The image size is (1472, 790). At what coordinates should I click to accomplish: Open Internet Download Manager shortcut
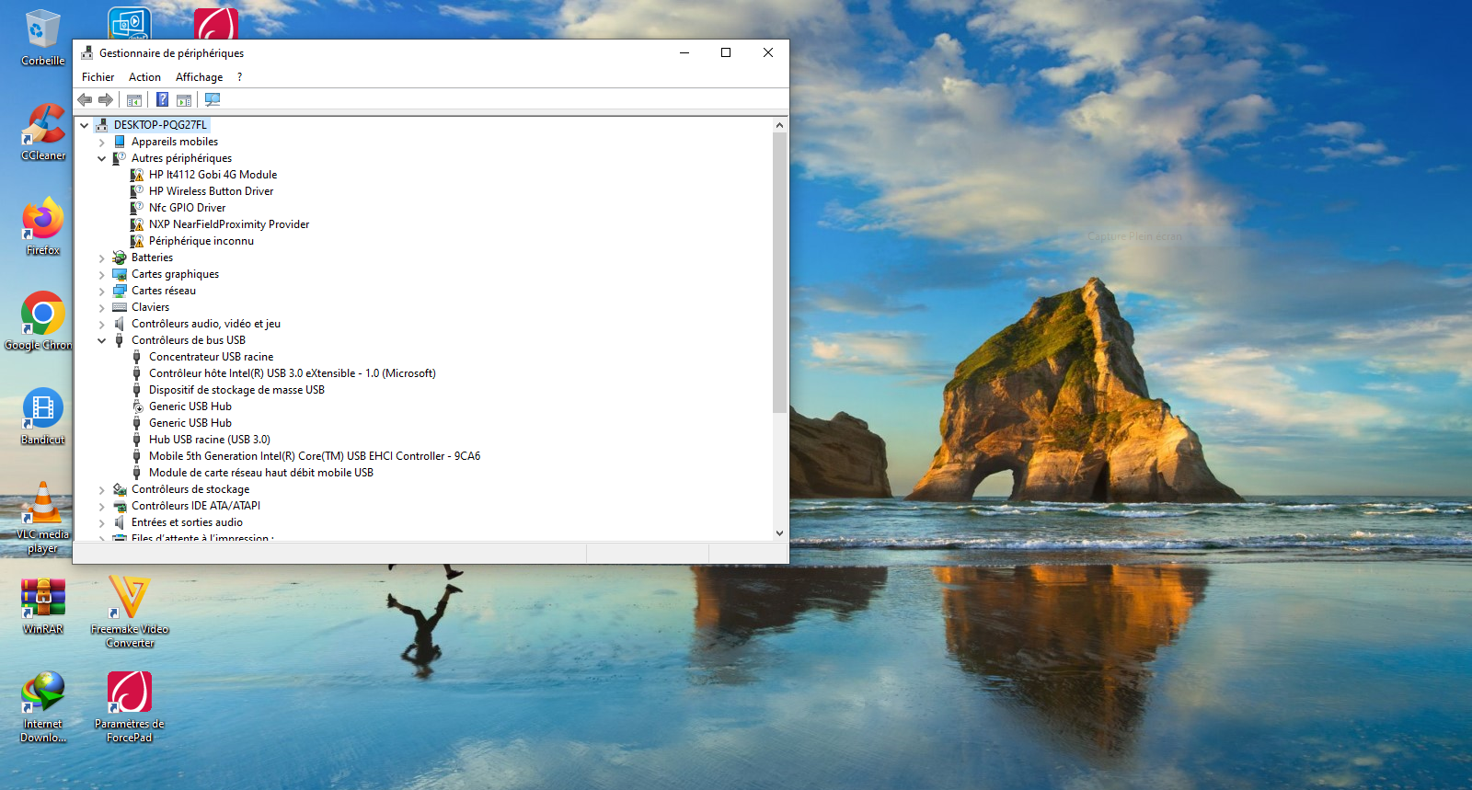[43, 706]
